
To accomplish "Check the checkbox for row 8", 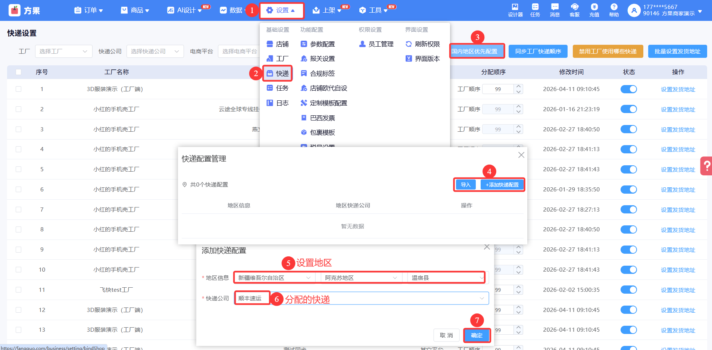I will [x=18, y=229].
